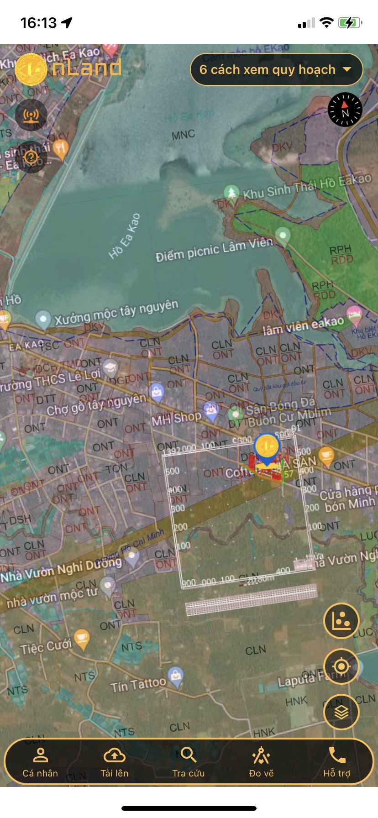The height and width of the screenshot is (818, 378).
Task: Tap the Khu Sinh Thái Hồ Eakao marker
Action: click(x=231, y=192)
